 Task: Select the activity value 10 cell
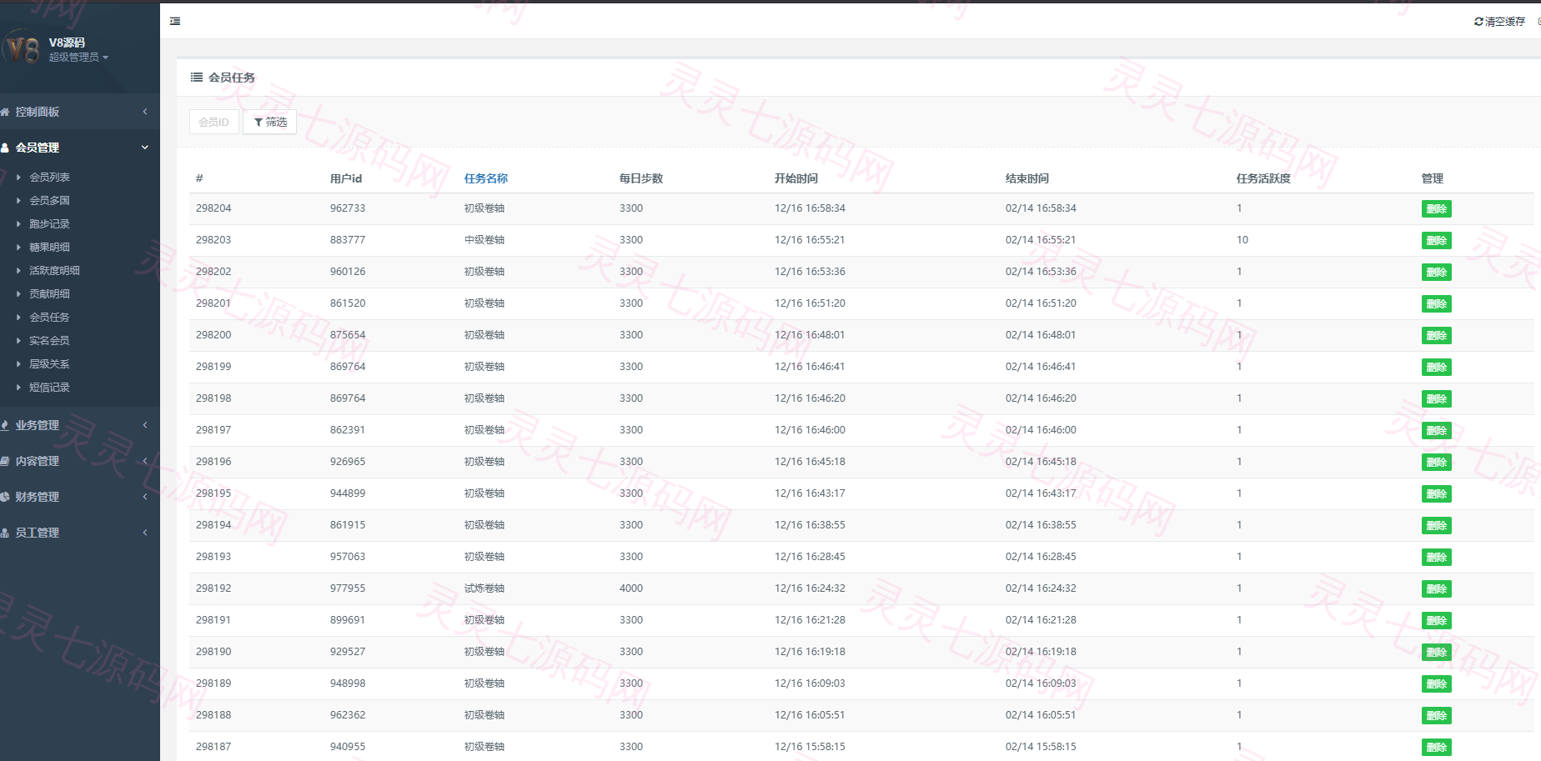1242,240
